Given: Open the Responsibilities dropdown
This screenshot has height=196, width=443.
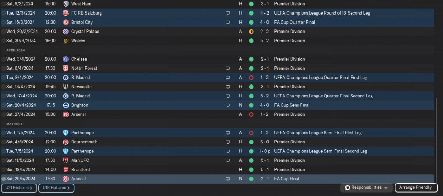Looking at the screenshot, I should pyautogui.click(x=367, y=188).
